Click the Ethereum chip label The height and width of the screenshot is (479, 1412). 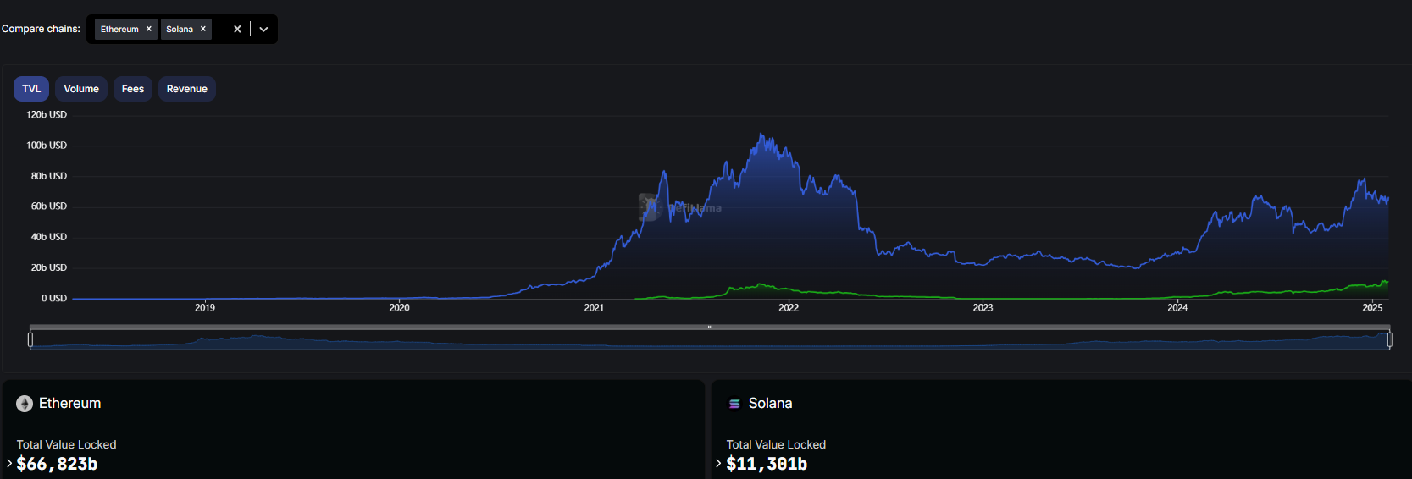119,29
